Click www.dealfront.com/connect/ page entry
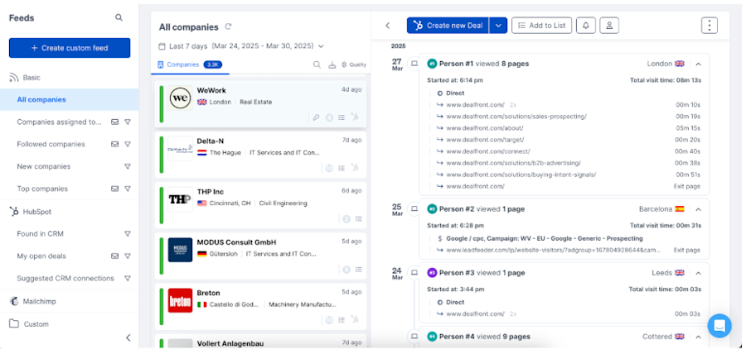The height and width of the screenshot is (354, 746). tap(488, 151)
